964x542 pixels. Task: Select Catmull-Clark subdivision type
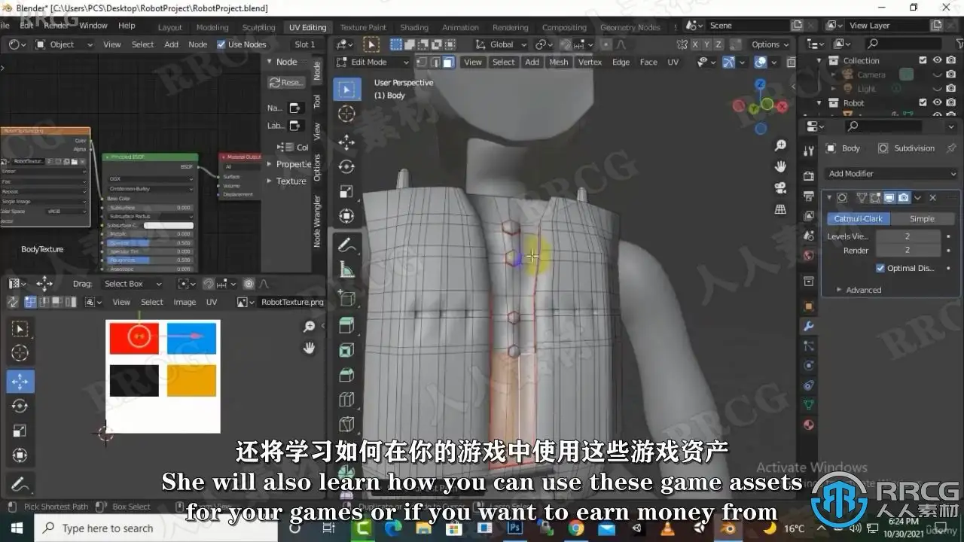(x=858, y=219)
